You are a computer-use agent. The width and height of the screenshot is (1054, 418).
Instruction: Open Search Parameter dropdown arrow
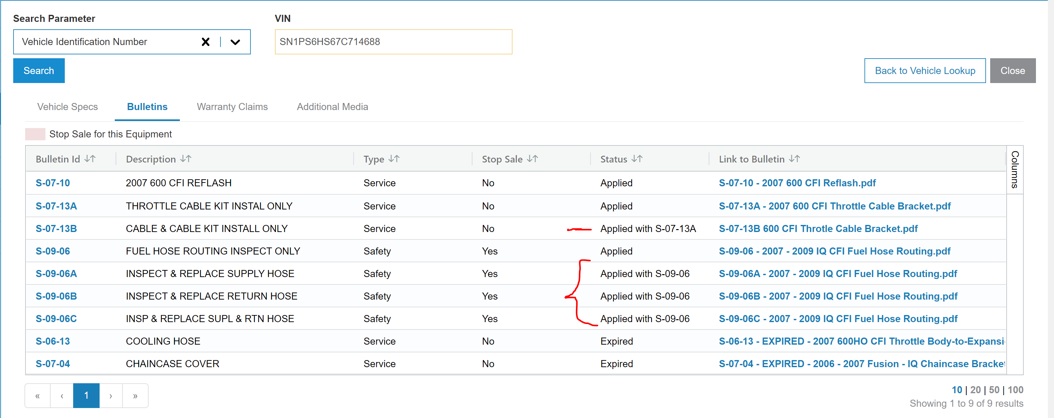(x=235, y=42)
